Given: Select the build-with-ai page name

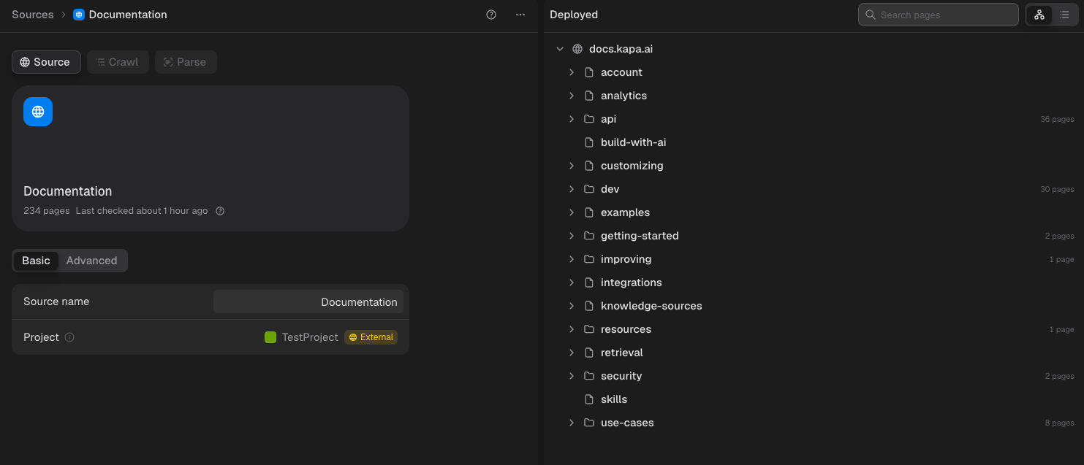Looking at the screenshot, I should (634, 142).
